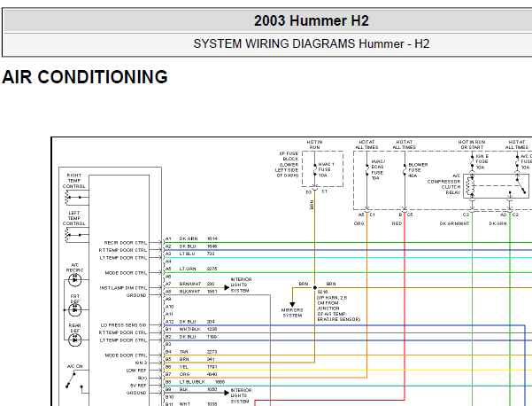
Task: Select the "B(+)" pin label
Action: 143,378
